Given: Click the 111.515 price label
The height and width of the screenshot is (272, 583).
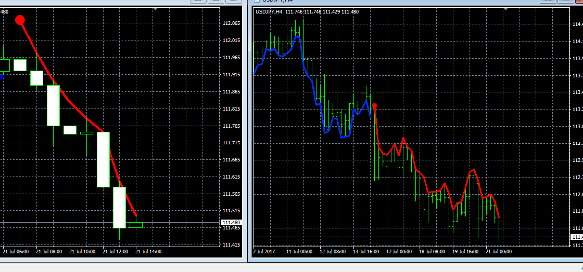Looking at the screenshot, I should point(231,211).
